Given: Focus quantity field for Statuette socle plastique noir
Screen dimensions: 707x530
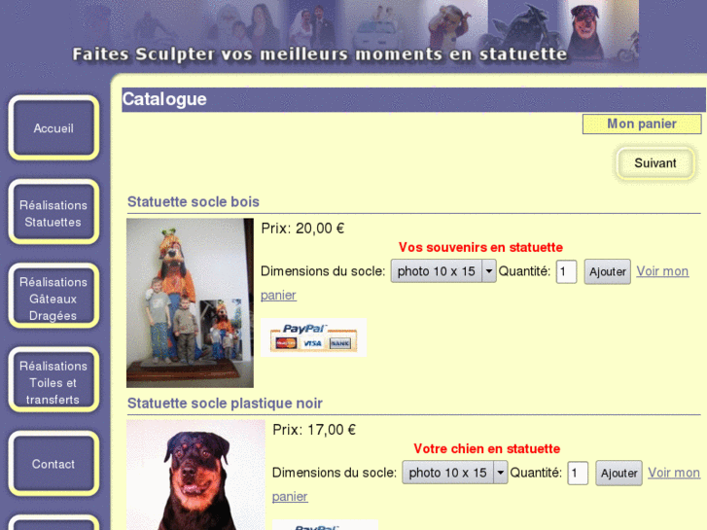Looking at the screenshot, I should 578,474.
